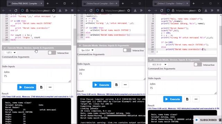This screenshot has width=222, height=124.
Task: Execute the C program
Action: click(x=173, y=99)
